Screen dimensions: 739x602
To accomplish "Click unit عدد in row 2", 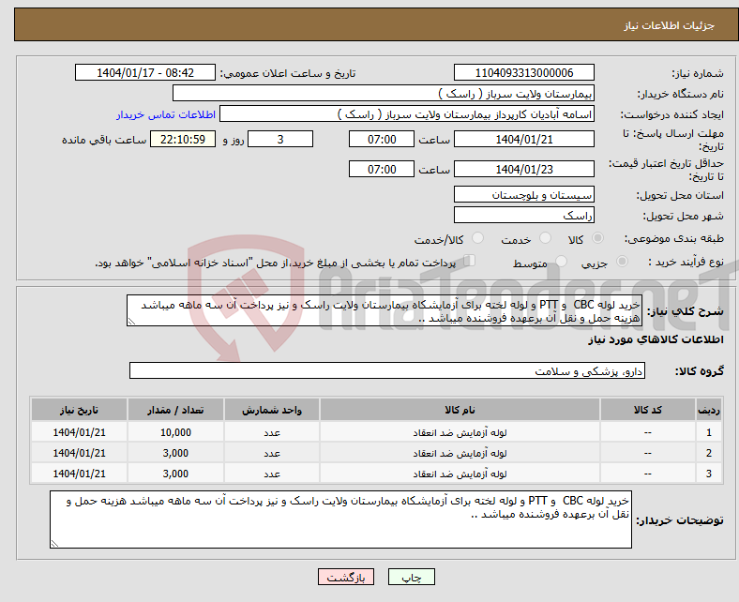I will pos(272,453).
